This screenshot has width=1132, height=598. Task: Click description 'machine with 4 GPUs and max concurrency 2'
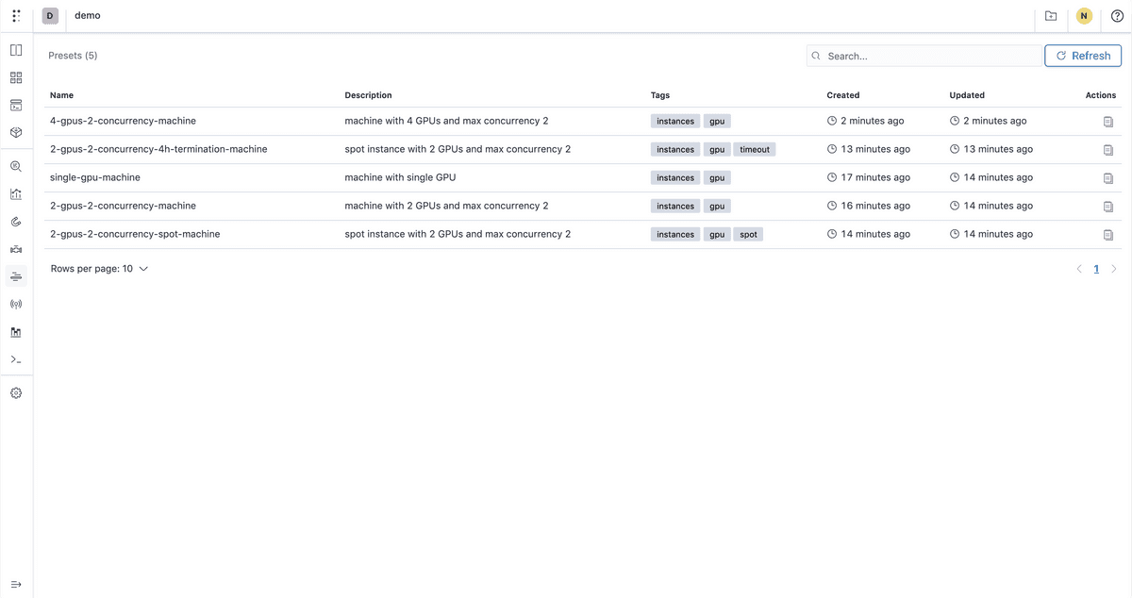447,121
